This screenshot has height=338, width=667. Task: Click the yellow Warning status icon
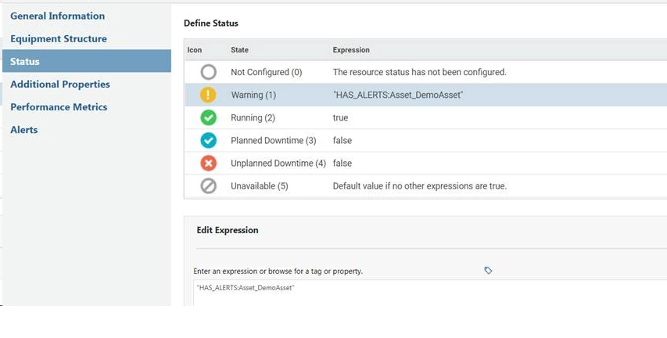pos(208,95)
